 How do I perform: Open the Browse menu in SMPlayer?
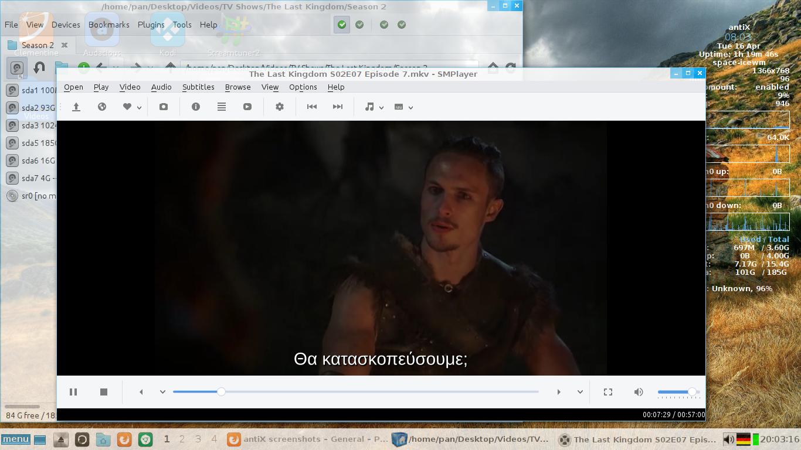(x=237, y=87)
